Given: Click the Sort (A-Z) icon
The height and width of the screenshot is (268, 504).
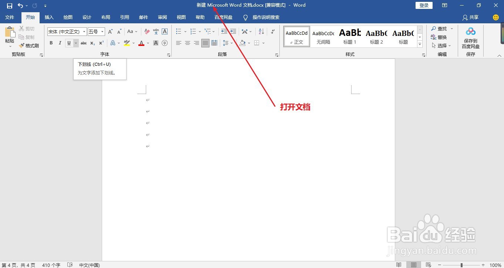Looking at the screenshot, I should tap(261, 32).
